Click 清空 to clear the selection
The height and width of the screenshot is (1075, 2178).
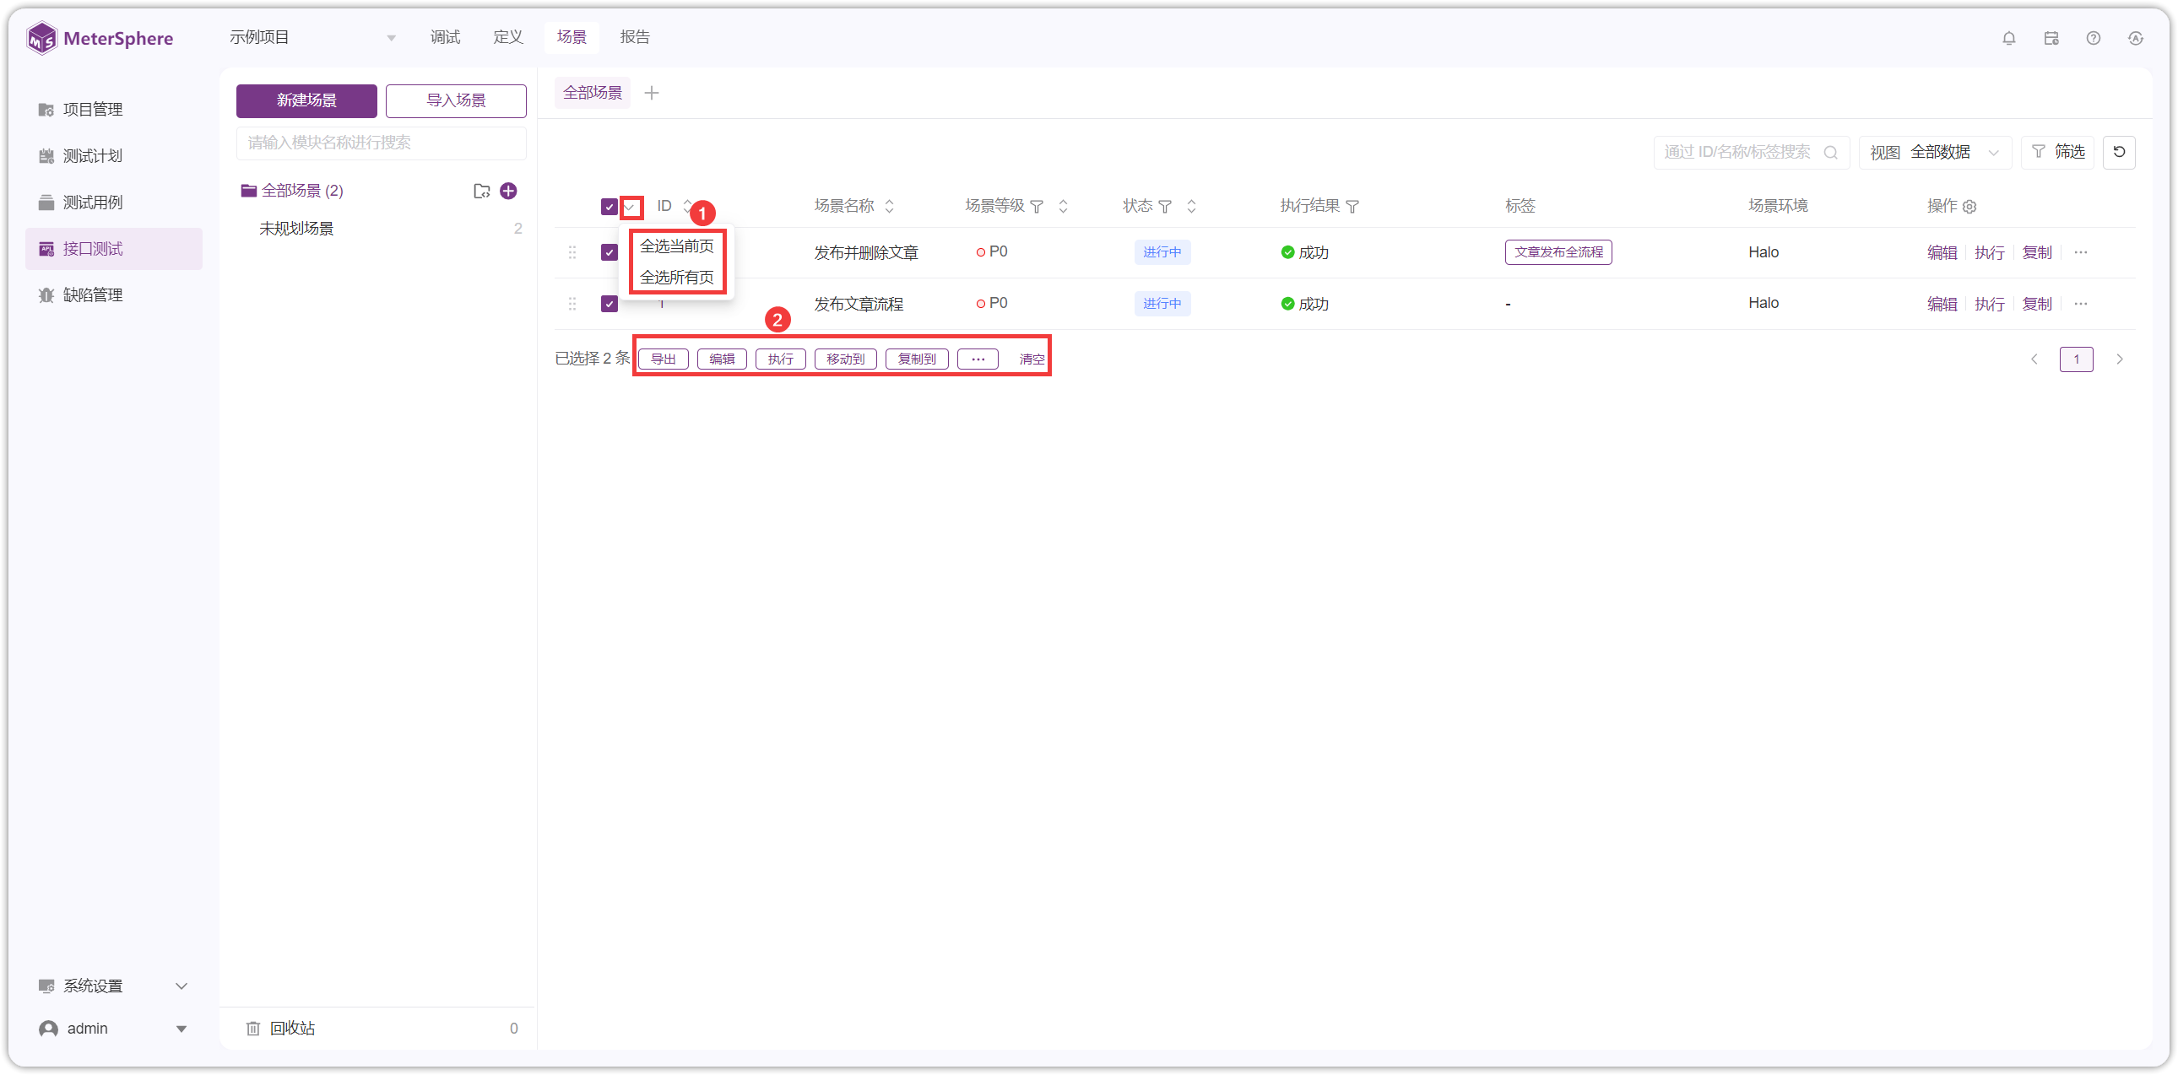coord(1032,359)
